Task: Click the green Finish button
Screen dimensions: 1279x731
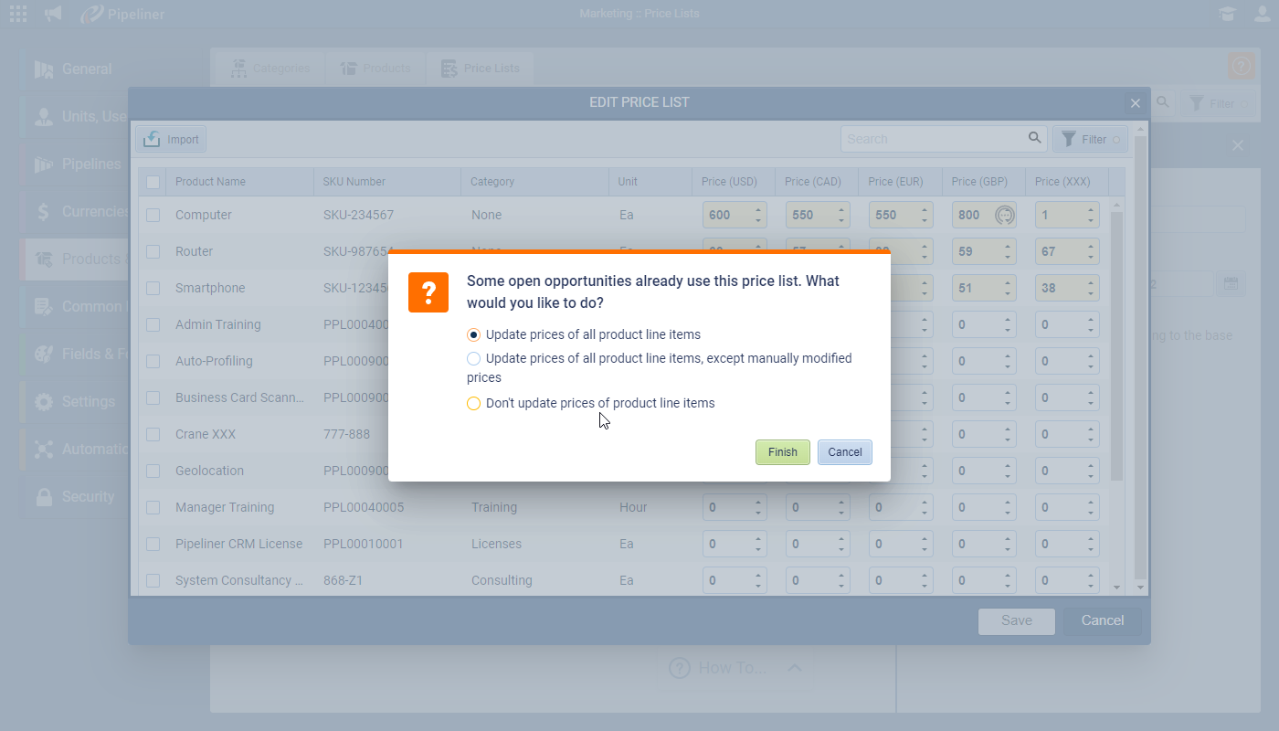Action: pos(782,452)
